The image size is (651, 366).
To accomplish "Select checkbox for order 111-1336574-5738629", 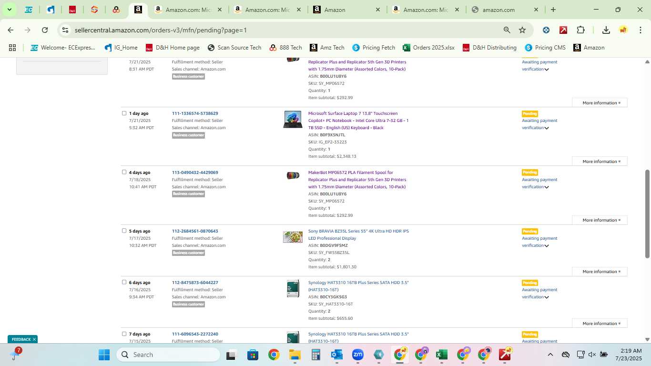I will point(124,113).
